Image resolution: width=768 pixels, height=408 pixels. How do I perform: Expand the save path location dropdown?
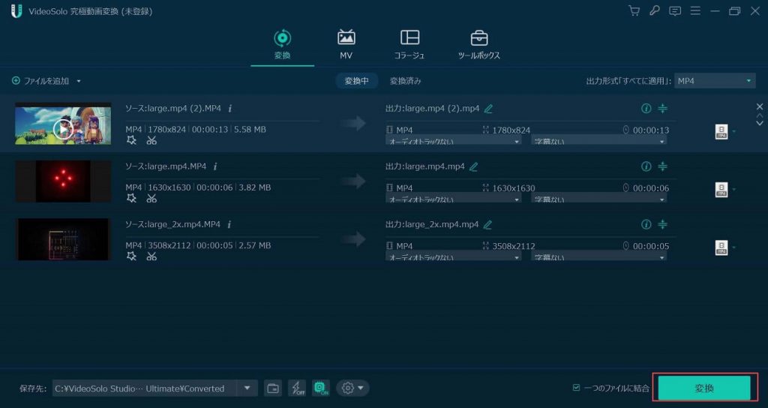247,388
